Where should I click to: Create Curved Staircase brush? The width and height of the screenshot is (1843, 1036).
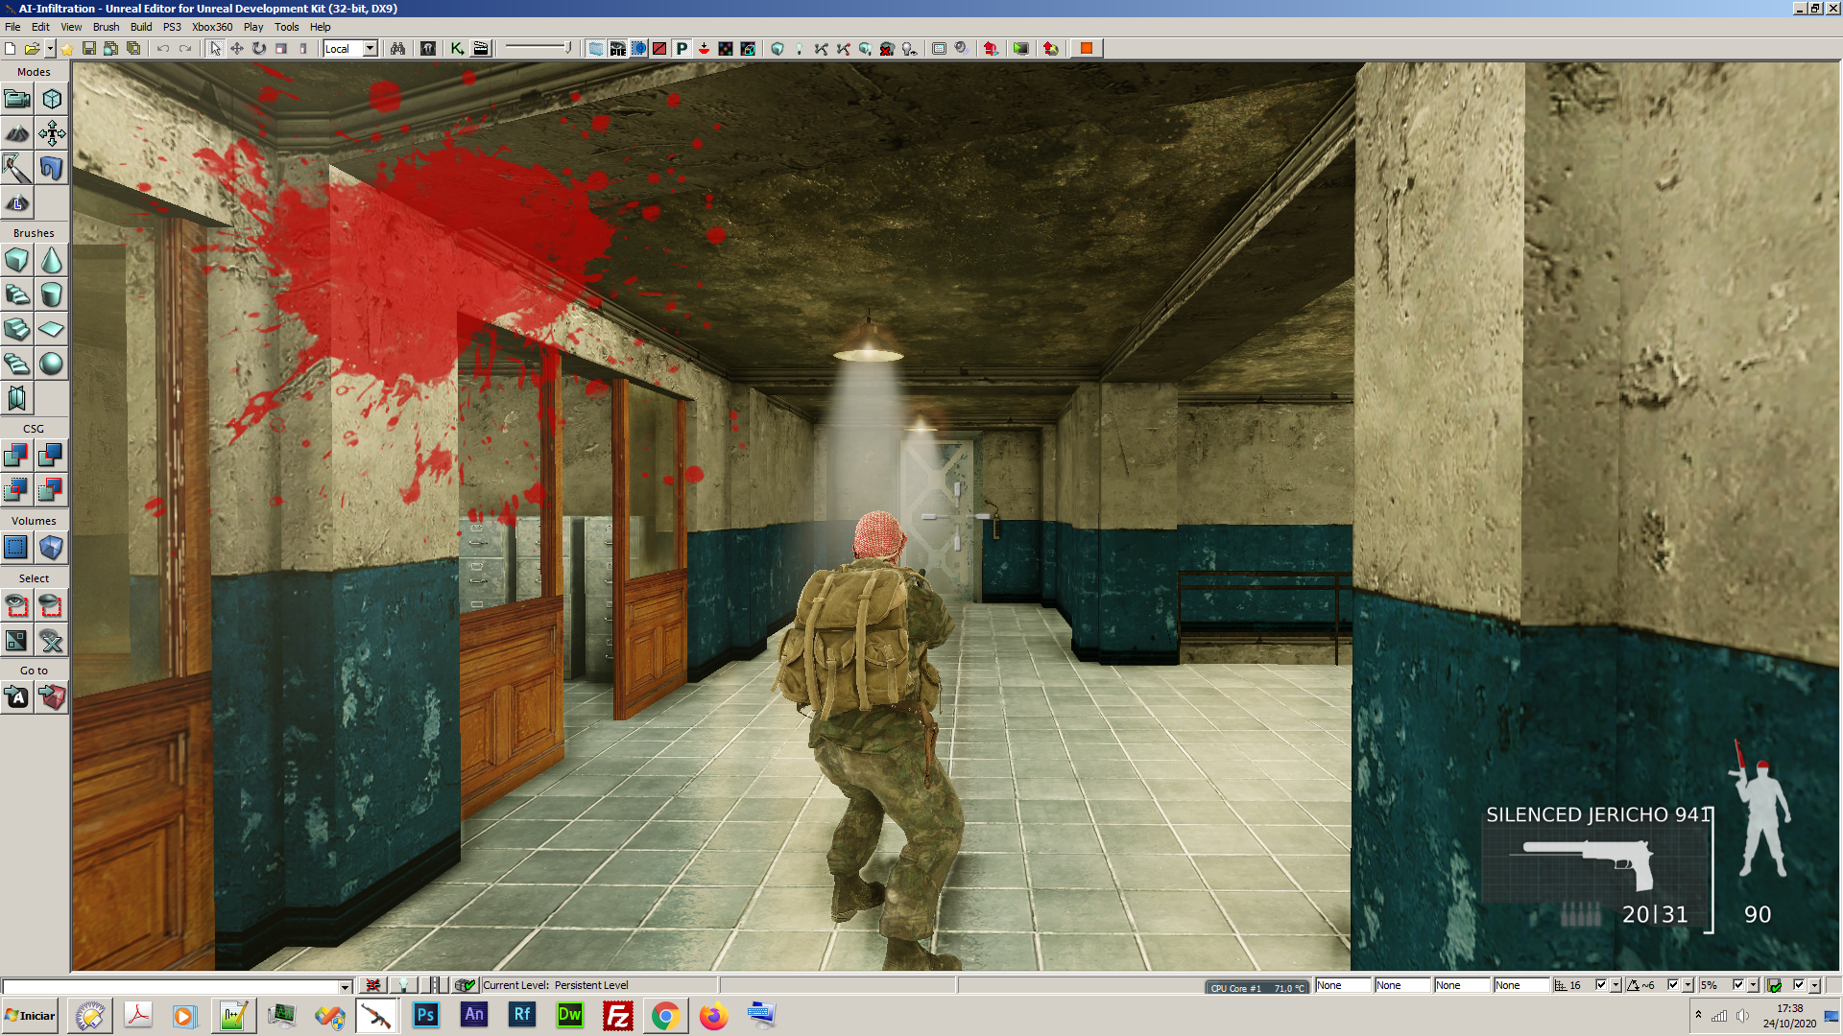[17, 294]
